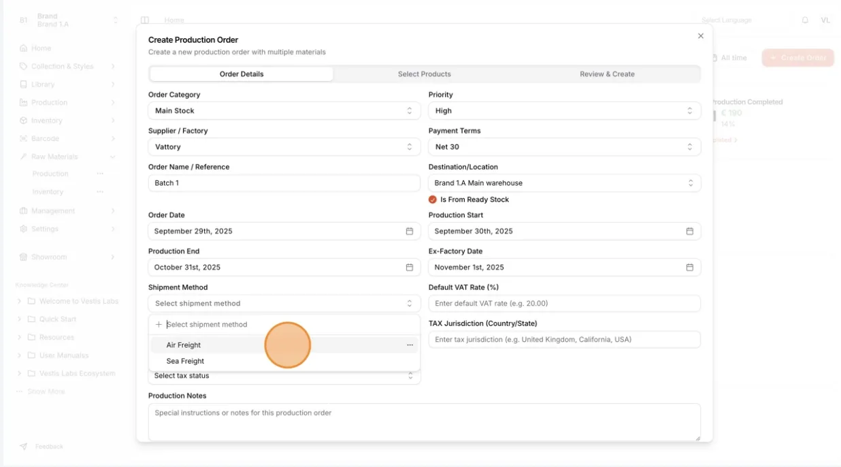
Task: Click ellipsis next to Raw Materials Inventory
Action: pos(100,192)
